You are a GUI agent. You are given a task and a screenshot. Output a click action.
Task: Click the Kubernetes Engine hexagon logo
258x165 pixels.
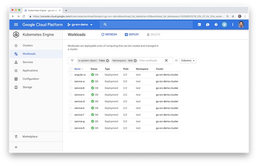point(16,34)
